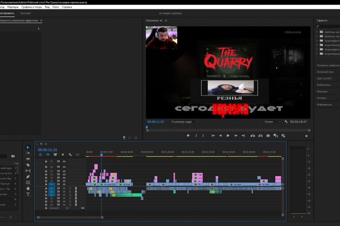Select the Type tool

coord(28,194)
